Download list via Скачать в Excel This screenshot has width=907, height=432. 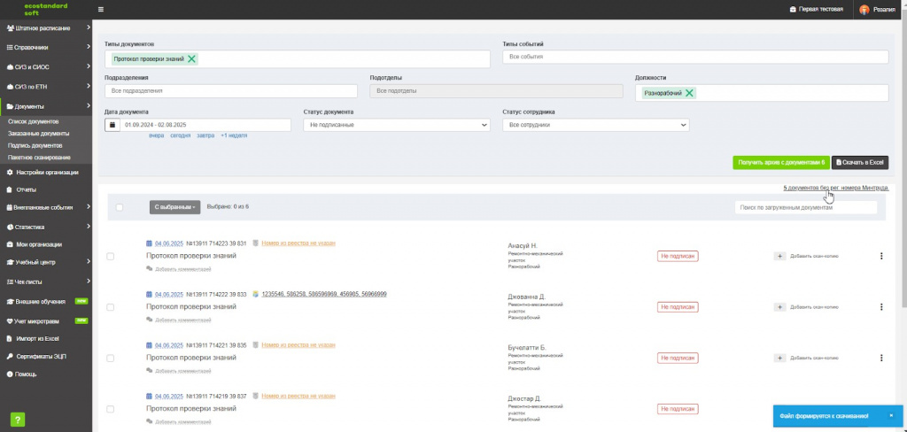(x=860, y=163)
